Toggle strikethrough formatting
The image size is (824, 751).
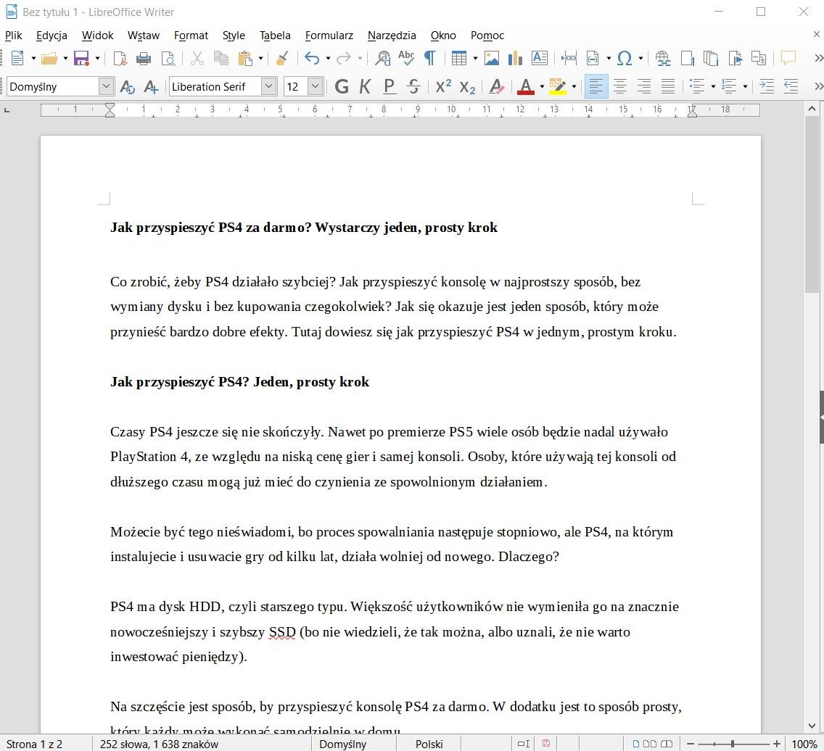coord(413,87)
